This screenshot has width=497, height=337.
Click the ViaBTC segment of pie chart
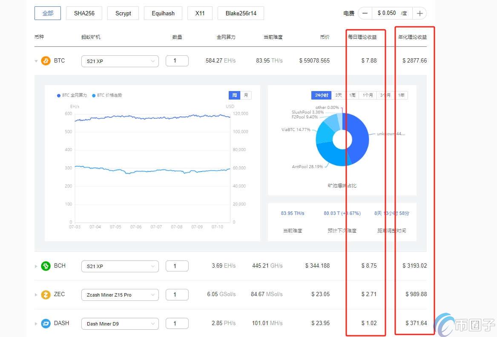[x=324, y=133]
